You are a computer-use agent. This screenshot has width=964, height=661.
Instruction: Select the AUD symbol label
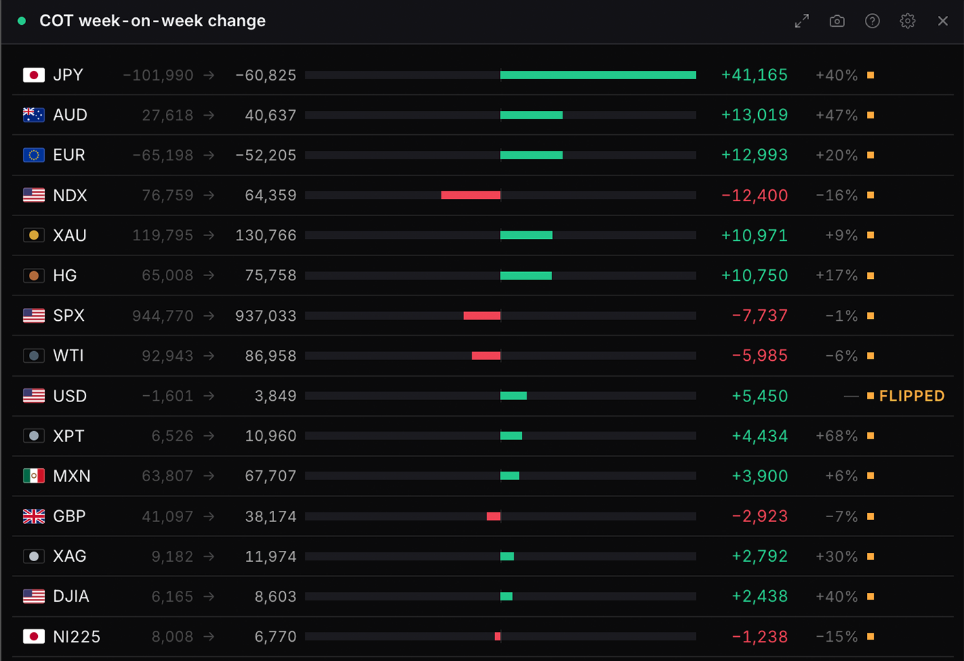(70, 115)
